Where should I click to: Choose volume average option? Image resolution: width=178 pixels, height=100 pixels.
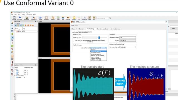point(98,57)
